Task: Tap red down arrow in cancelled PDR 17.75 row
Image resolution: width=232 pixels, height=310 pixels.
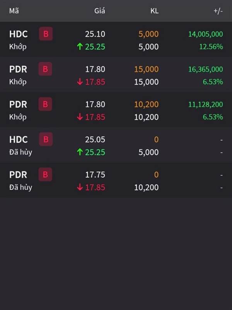Action: point(80,187)
